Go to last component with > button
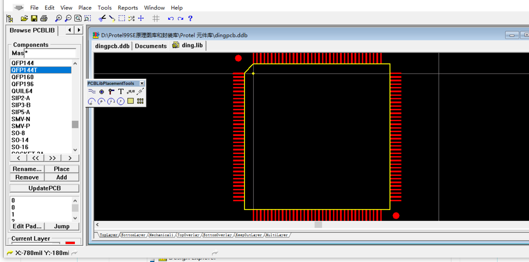This screenshot has width=529, height=262. [x=70, y=158]
